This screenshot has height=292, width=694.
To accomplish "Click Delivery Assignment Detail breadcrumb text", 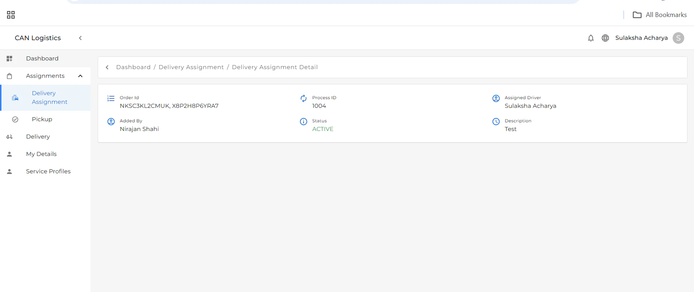I will [x=275, y=67].
